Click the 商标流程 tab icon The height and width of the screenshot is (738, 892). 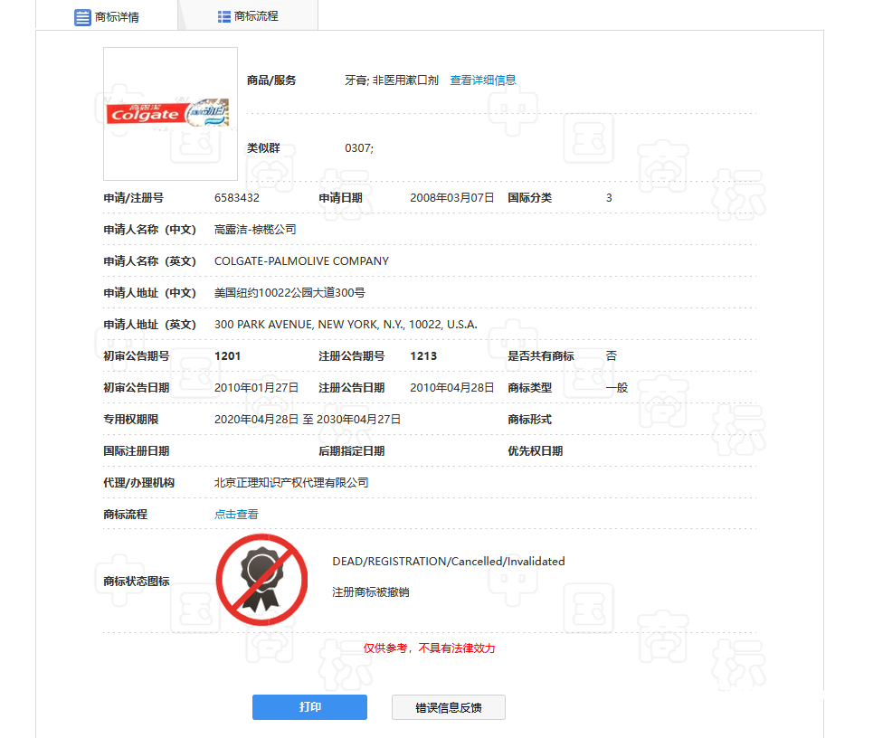(x=224, y=16)
